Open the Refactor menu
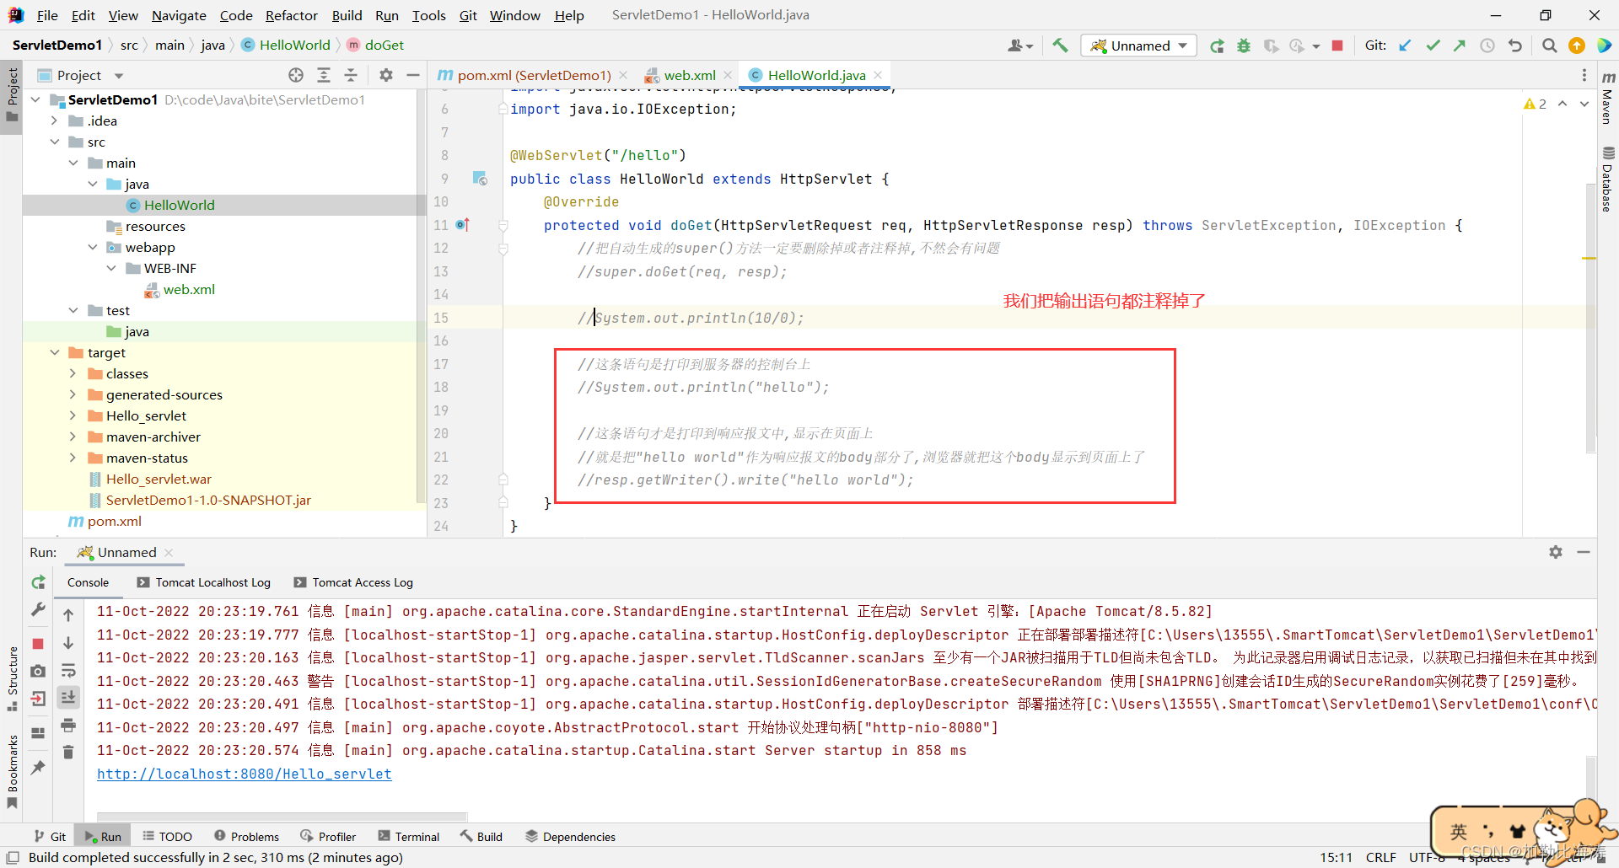The width and height of the screenshot is (1619, 868). [292, 15]
